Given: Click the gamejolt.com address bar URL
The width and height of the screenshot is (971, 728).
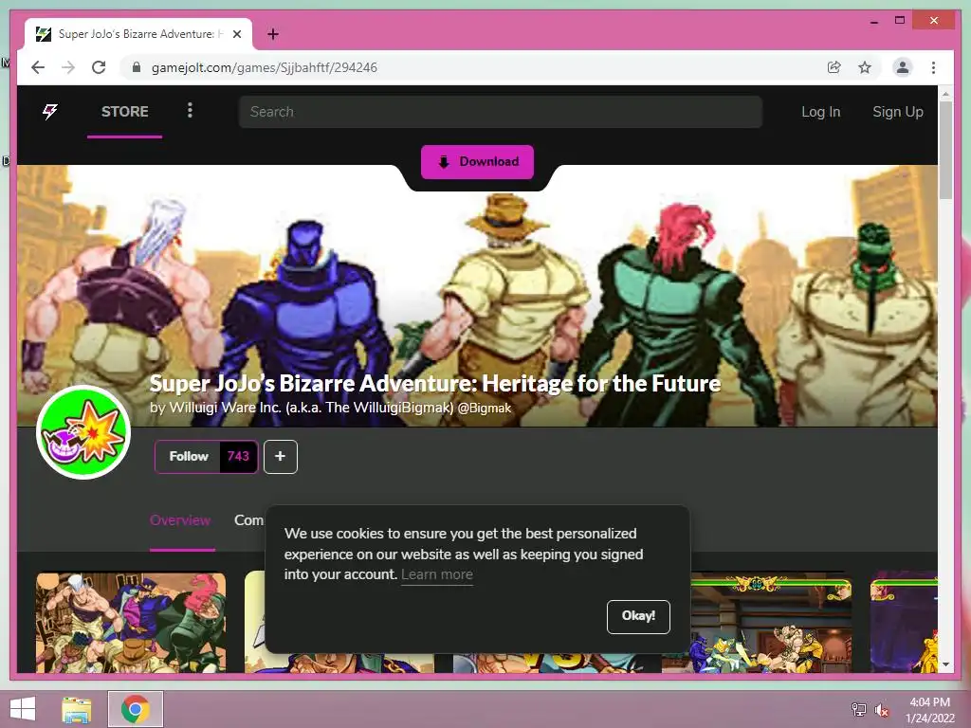Looking at the screenshot, I should pos(265,67).
